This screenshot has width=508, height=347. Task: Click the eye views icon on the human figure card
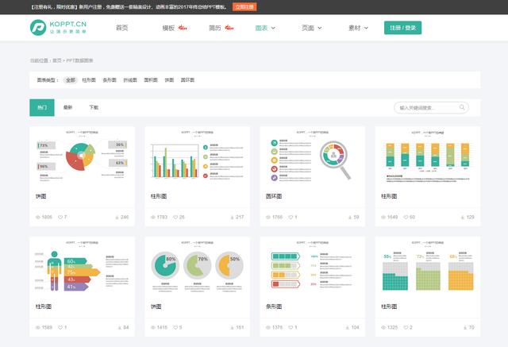[38, 328]
